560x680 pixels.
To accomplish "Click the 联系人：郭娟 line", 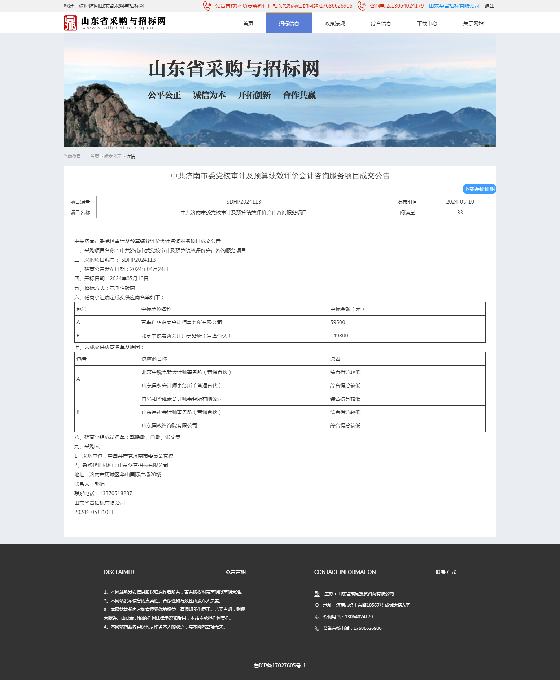I will click(89, 484).
